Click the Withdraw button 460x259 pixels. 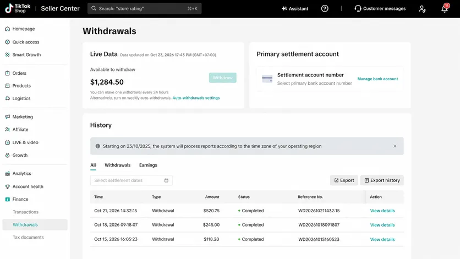[x=223, y=78]
